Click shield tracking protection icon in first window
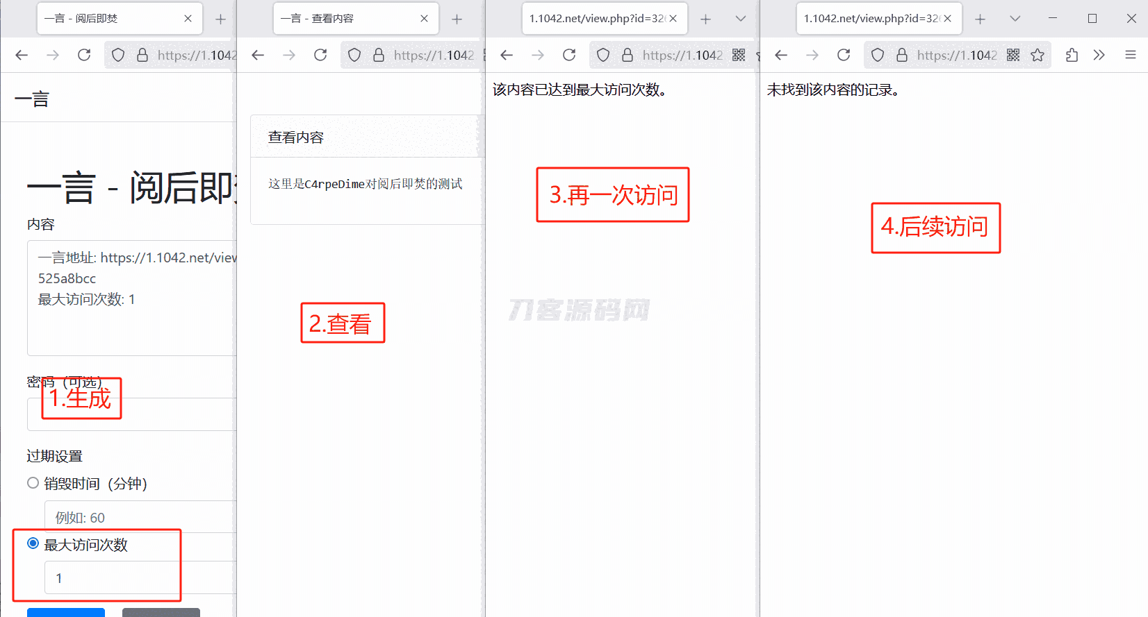This screenshot has width=1148, height=617. click(118, 55)
